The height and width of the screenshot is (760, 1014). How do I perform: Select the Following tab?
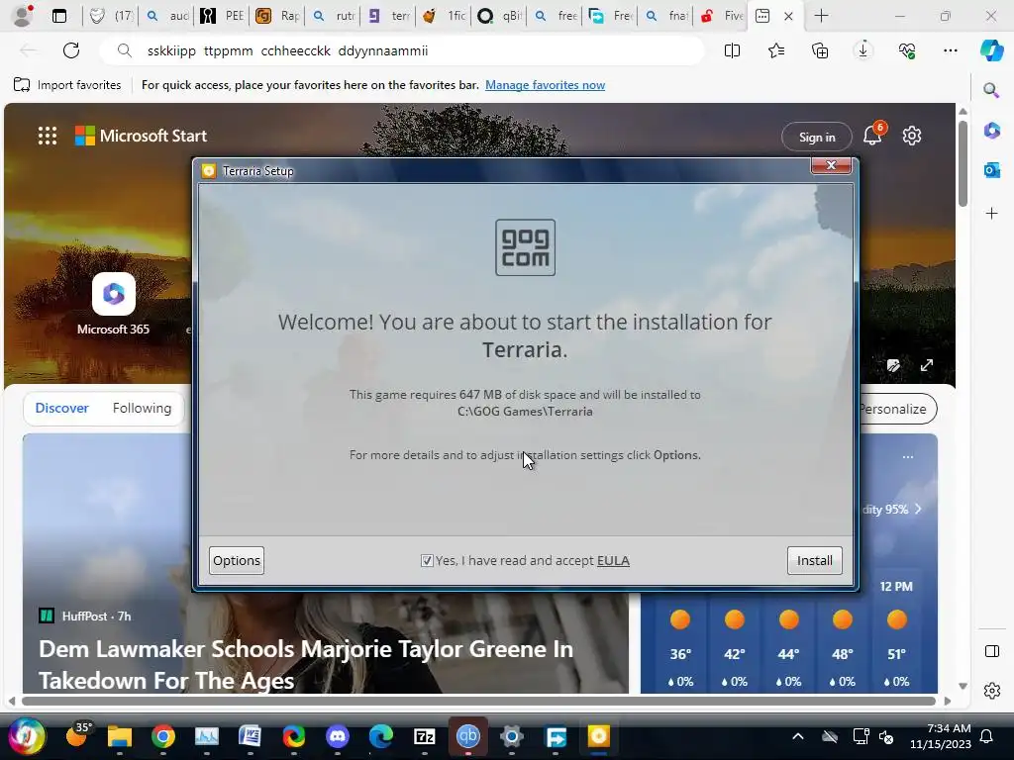click(x=142, y=408)
